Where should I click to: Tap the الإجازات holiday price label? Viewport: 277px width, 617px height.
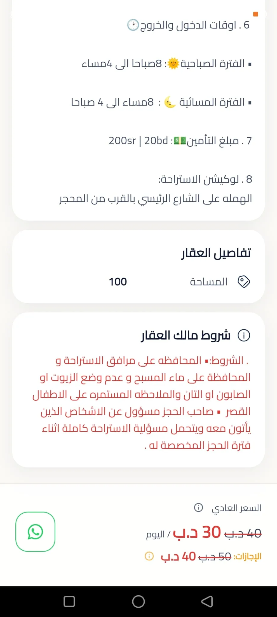[247, 556]
